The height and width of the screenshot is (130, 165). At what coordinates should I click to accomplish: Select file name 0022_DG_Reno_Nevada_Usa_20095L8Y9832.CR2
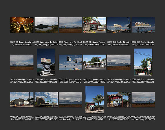click(x=22, y=43)
